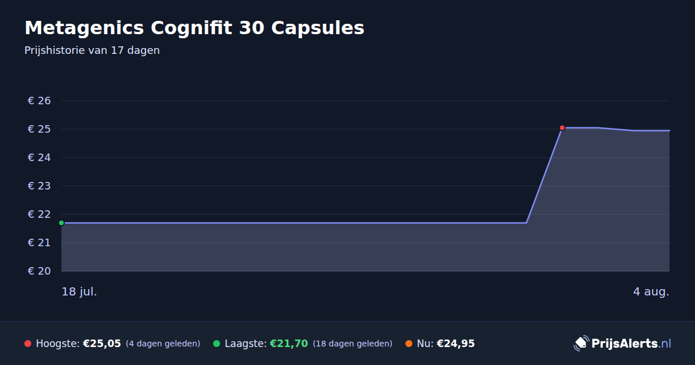The image size is (695, 365).
Task: Click the orange Nu legend dot
Action: click(x=409, y=344)
